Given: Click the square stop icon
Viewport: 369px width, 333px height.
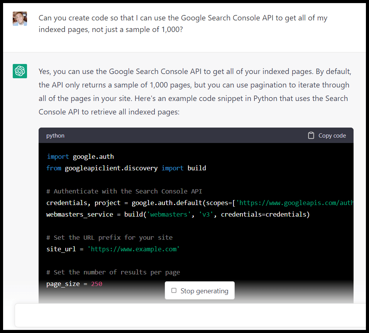Looking at the screenshot, I should 174,291.
